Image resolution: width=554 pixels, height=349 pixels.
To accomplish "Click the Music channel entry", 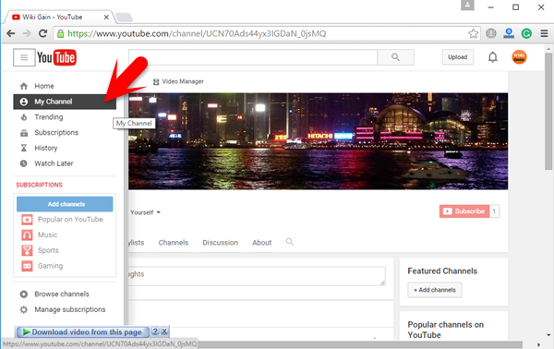I will [x=65, y=235].
